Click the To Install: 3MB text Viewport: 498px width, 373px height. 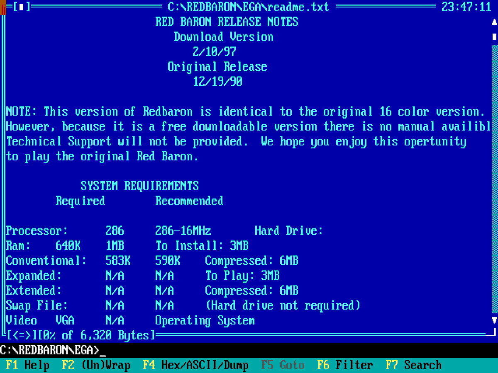click(202, 246)
